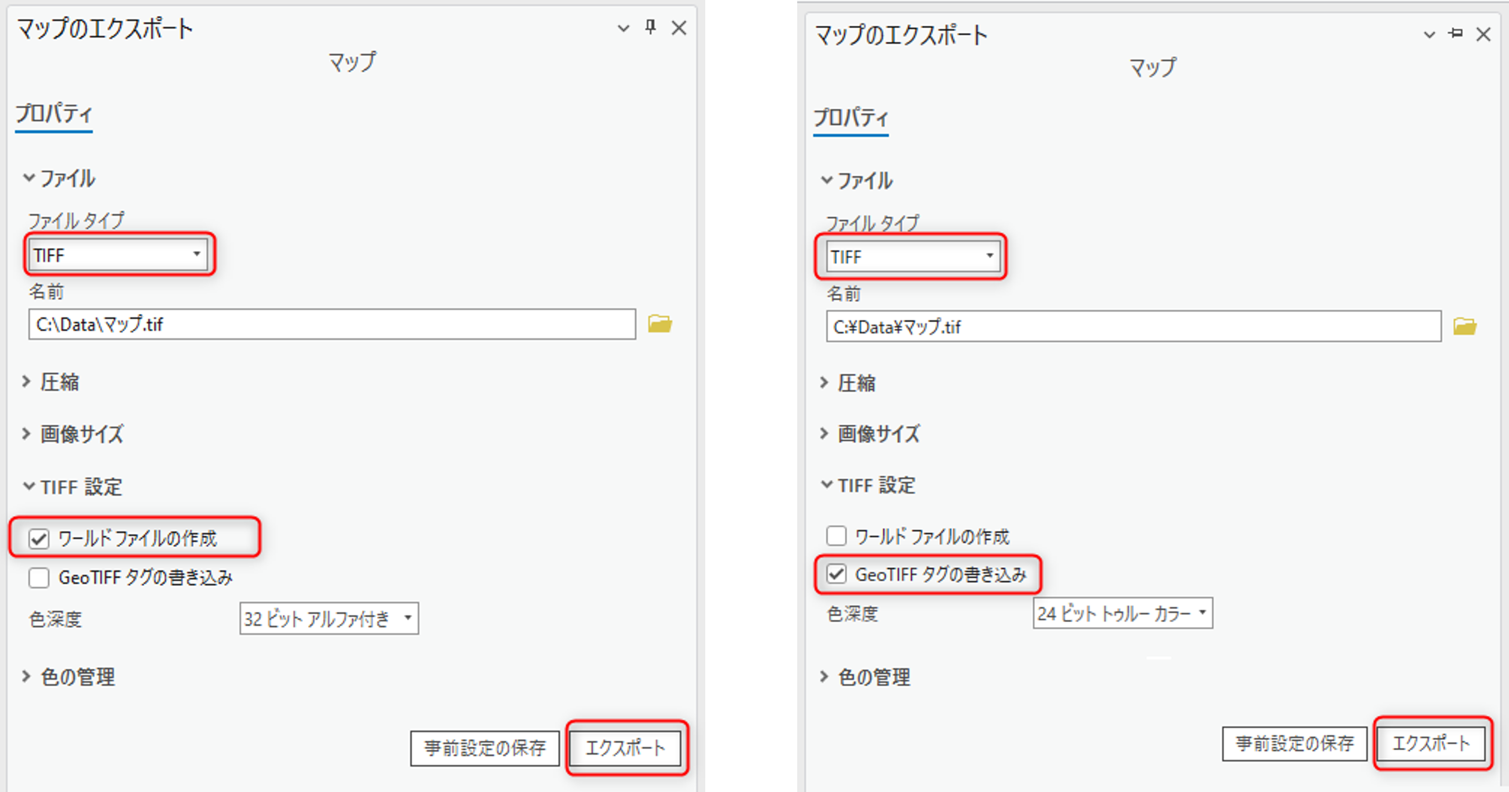Open left pane options chevron menu
Viewport: 1509px width, 792px height.
tap(623, 27)
